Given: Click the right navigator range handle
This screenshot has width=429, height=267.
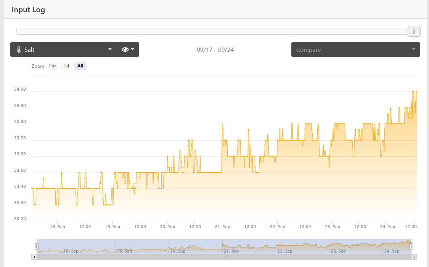Looking at the screenshot, I should point(411,246).
